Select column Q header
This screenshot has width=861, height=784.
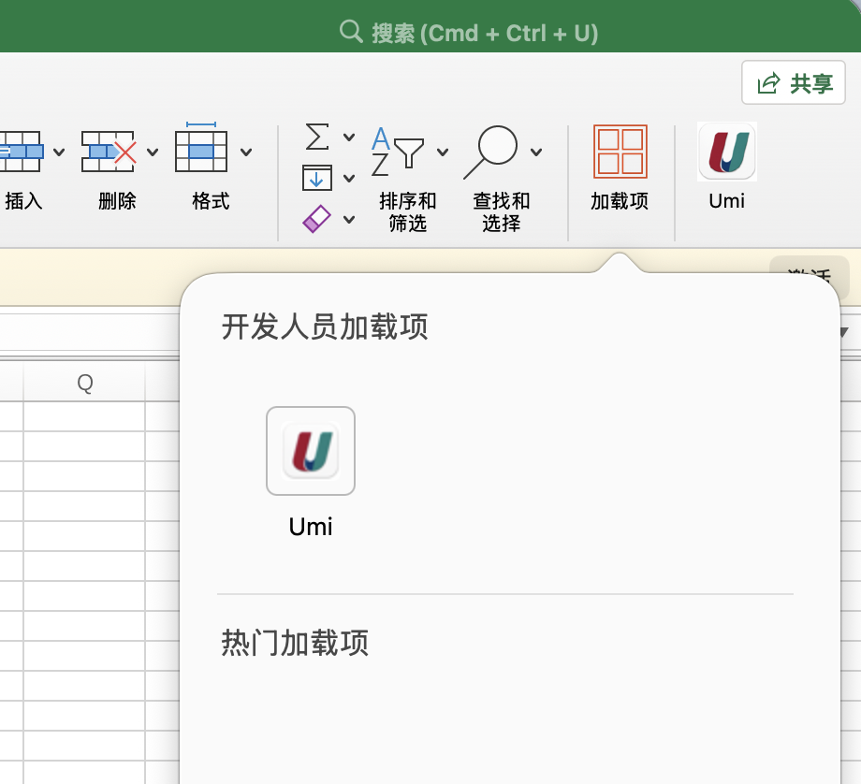point(84,383)
